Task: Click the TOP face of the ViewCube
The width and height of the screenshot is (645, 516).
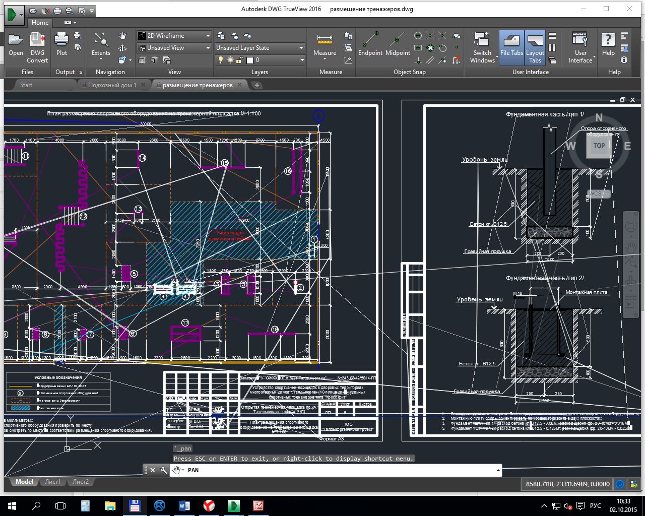Action: 599,146
